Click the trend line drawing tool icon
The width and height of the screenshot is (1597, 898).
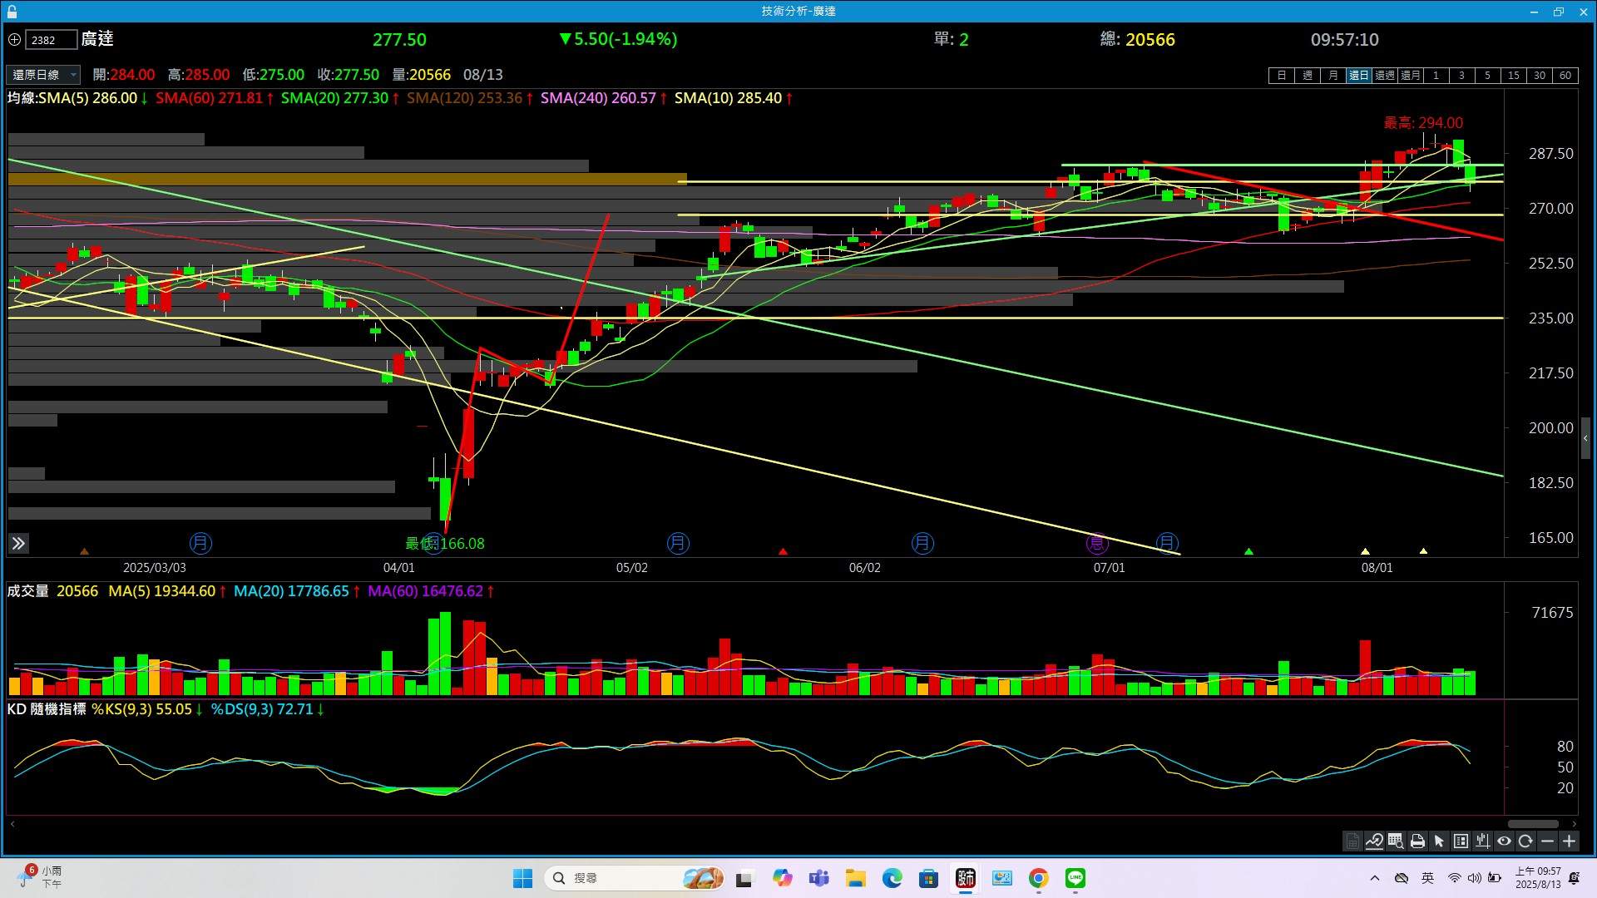click(1374, 841)
